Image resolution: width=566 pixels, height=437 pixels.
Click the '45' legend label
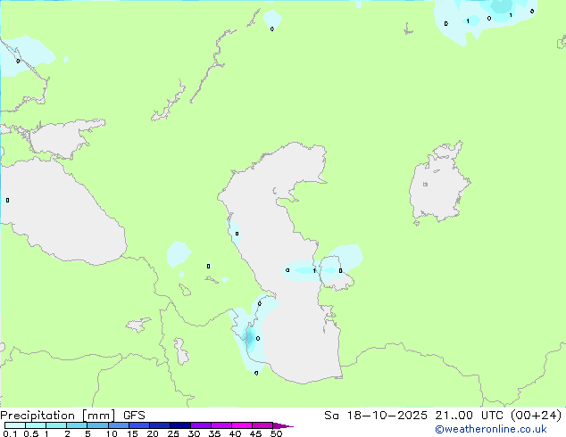(x=255, y=433)
